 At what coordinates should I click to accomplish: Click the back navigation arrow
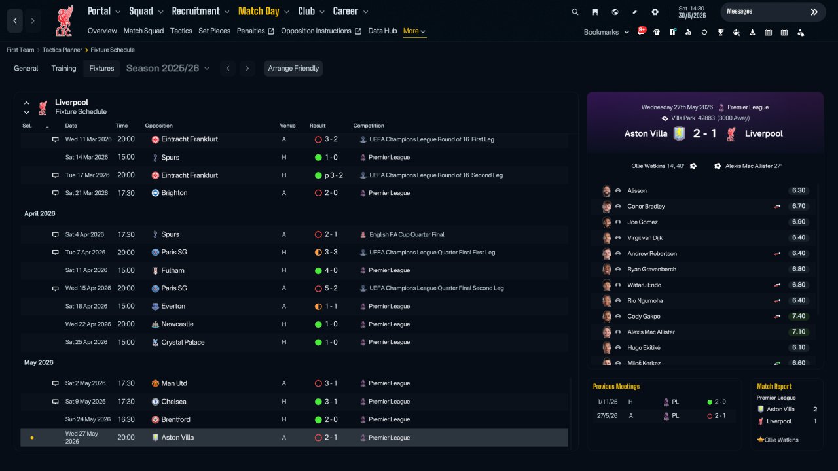click(15, 21)
